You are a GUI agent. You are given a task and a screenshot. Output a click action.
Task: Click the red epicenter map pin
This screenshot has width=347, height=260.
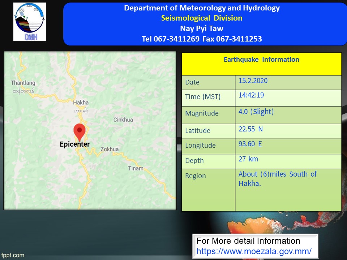pyautogui.click(x=80, y=132)
